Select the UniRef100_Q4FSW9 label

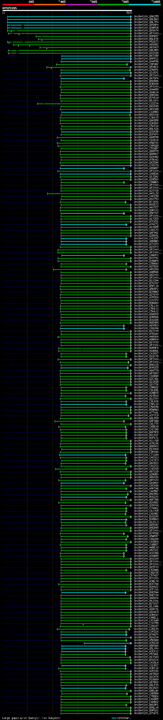tap(146, 421)
